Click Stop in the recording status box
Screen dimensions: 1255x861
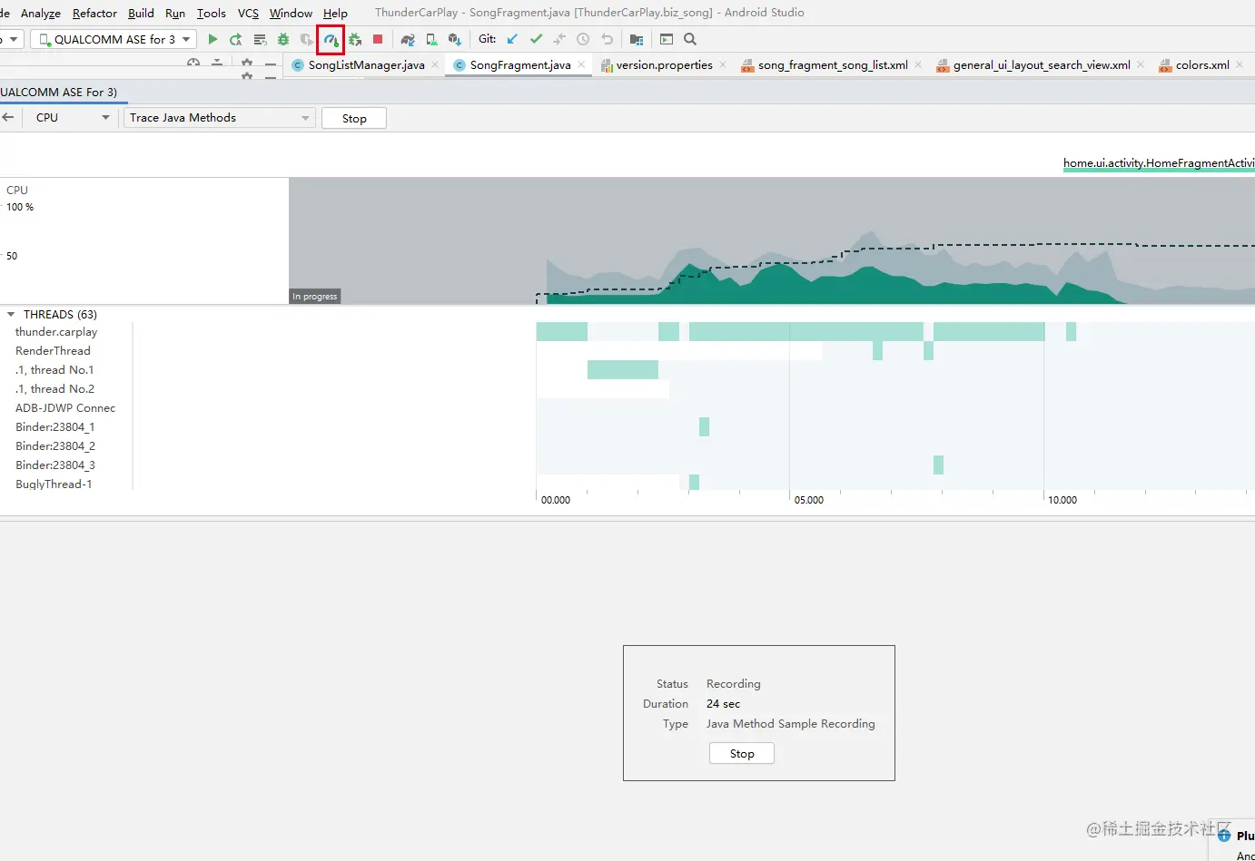click(x=742, y=754)
